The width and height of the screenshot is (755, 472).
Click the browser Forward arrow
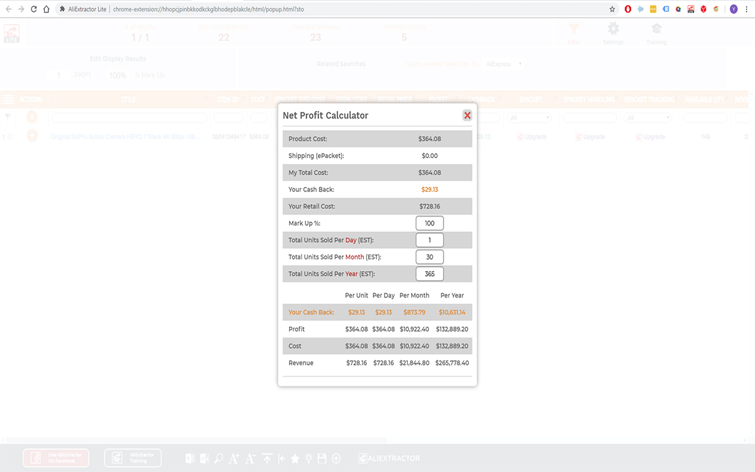click(x=21, y=9)
